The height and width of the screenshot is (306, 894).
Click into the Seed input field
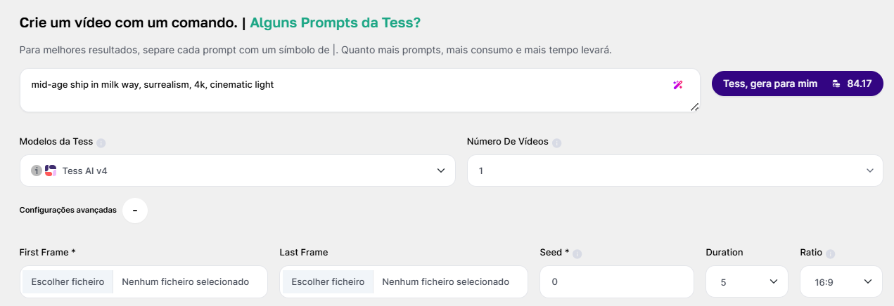[616, 281]
